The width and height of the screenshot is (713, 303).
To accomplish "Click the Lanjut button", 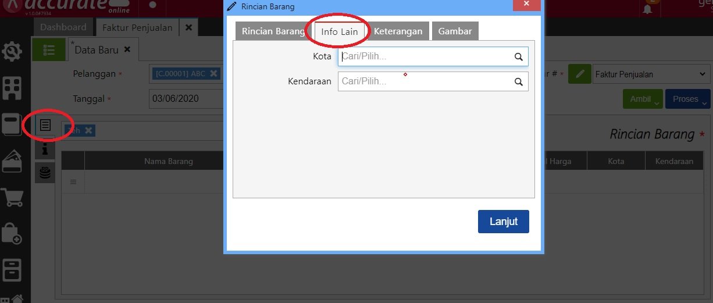I will pyautogui.click(x=503, y=222).
